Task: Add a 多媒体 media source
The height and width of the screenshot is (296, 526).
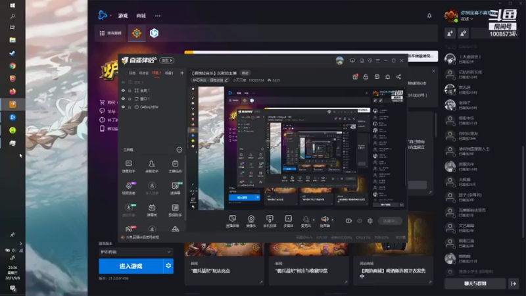Action: 289,221
